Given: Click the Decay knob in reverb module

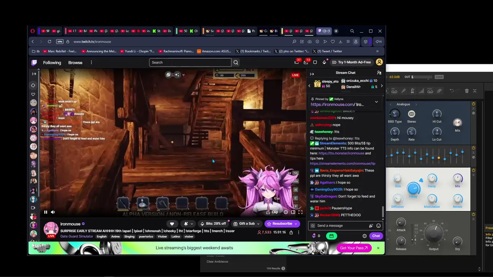Looking at the screenshot, I should [x=413, y=189].
